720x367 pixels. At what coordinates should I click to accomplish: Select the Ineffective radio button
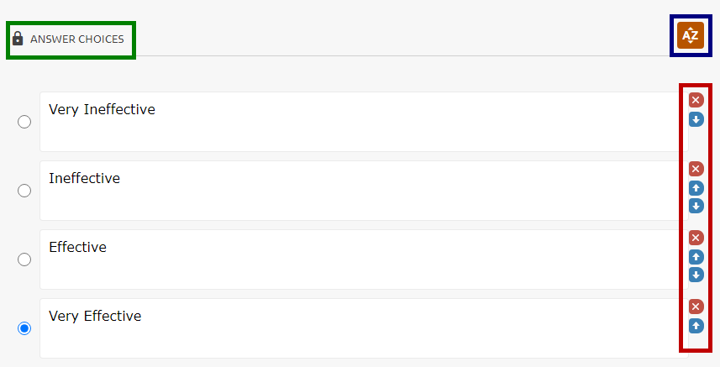(x=24, y=191)
